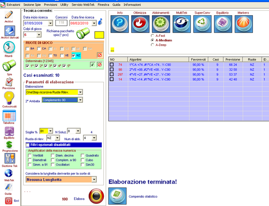269x206 pixels.
Task: Click the red clear icon in Ruote di gioco
Action: tap(100, 55)
